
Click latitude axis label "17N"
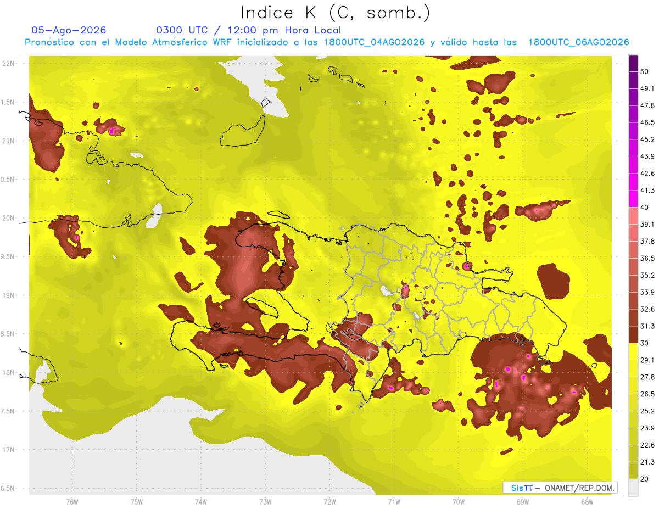coord(8,450)
